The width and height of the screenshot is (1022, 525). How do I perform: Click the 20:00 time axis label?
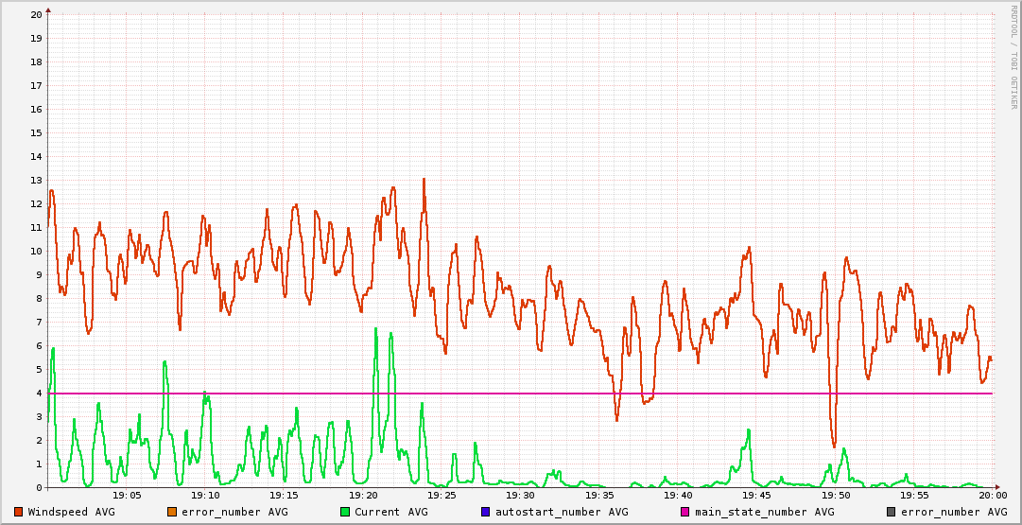click(x=992, y=495)
